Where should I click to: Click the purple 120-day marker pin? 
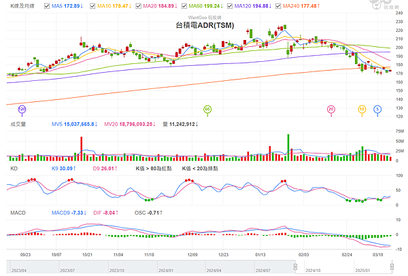(x=22, y=109)
